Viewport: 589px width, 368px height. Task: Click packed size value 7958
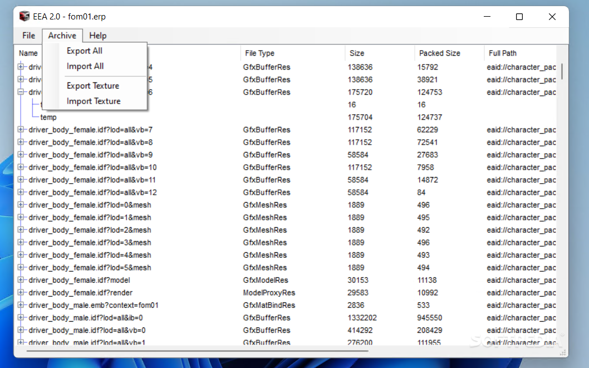click(x=425, y=167)
